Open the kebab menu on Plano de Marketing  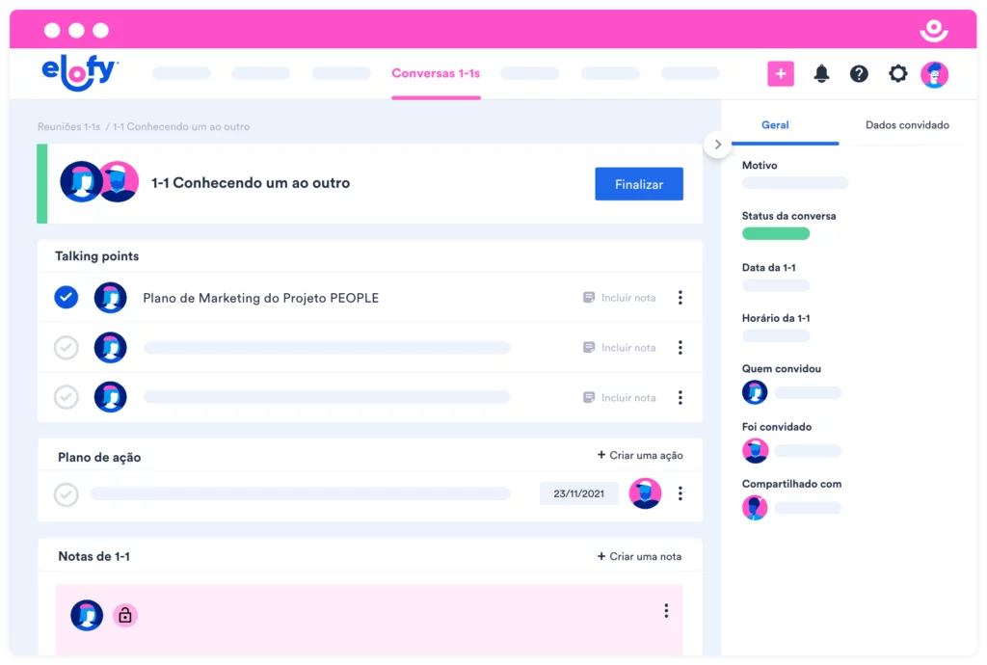(680, 298)
